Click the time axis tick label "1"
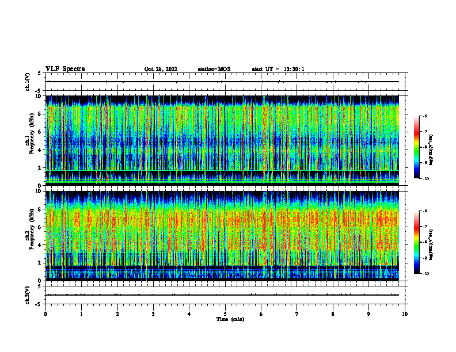Screen dimensions: 456x352 pos(81,314)
